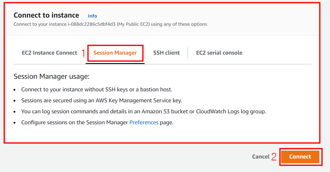Click the 'Configure sessions on the Session Manager' text
Screen dimensions: 330x172
(75, 122)
